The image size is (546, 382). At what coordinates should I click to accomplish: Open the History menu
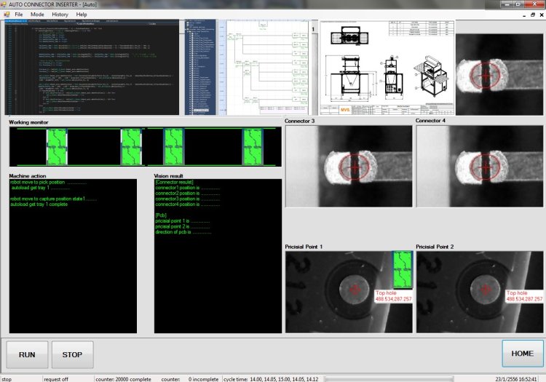point(60,15)
